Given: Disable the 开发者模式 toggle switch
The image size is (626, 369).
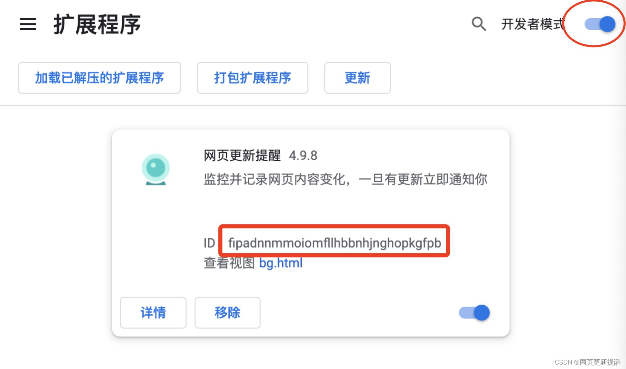Looking at the screenshot, I should pyautogui.click(x=600, y=24).
